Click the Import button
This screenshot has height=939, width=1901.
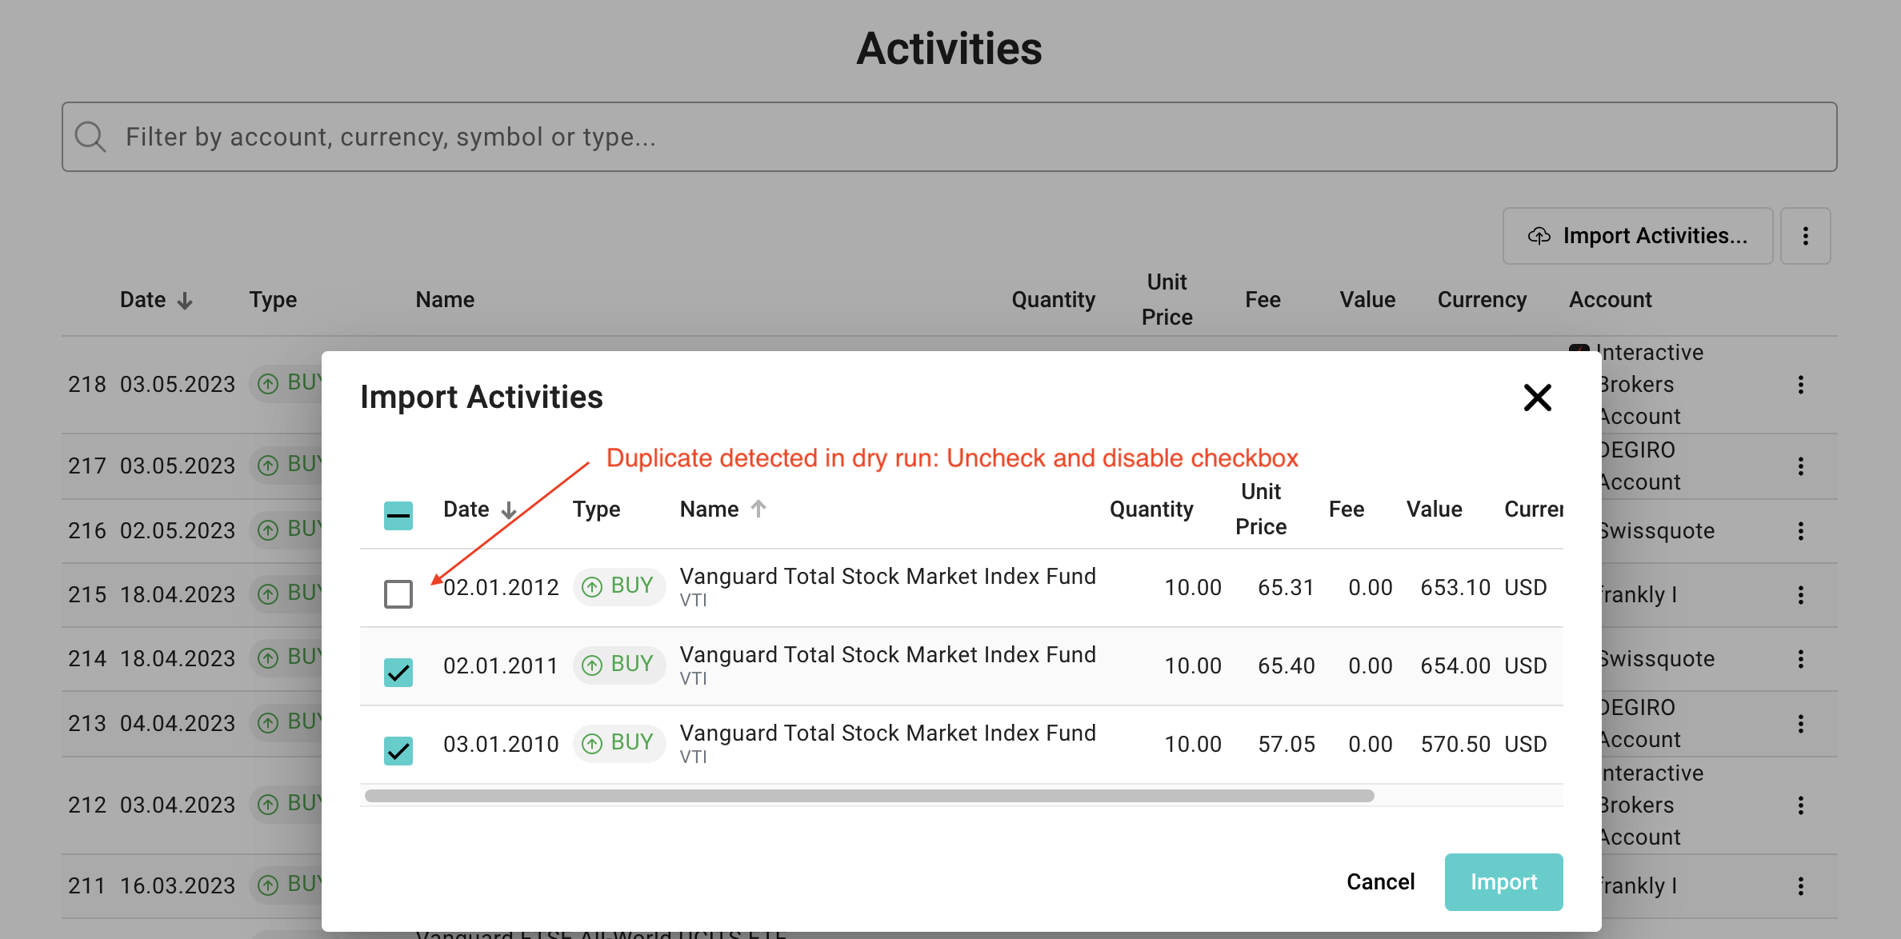[1503, 881]
